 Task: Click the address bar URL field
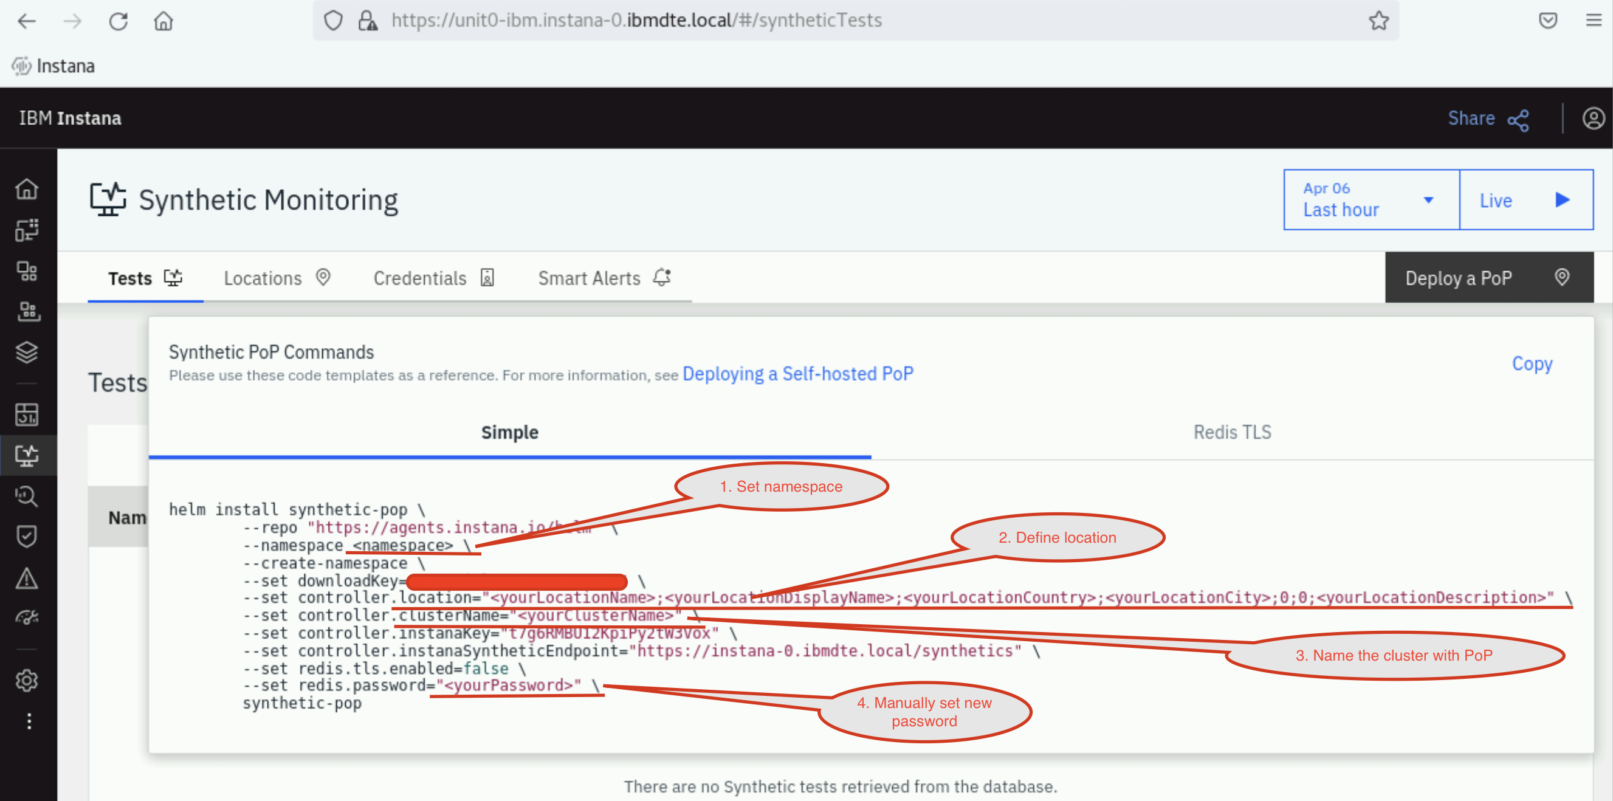855,21
